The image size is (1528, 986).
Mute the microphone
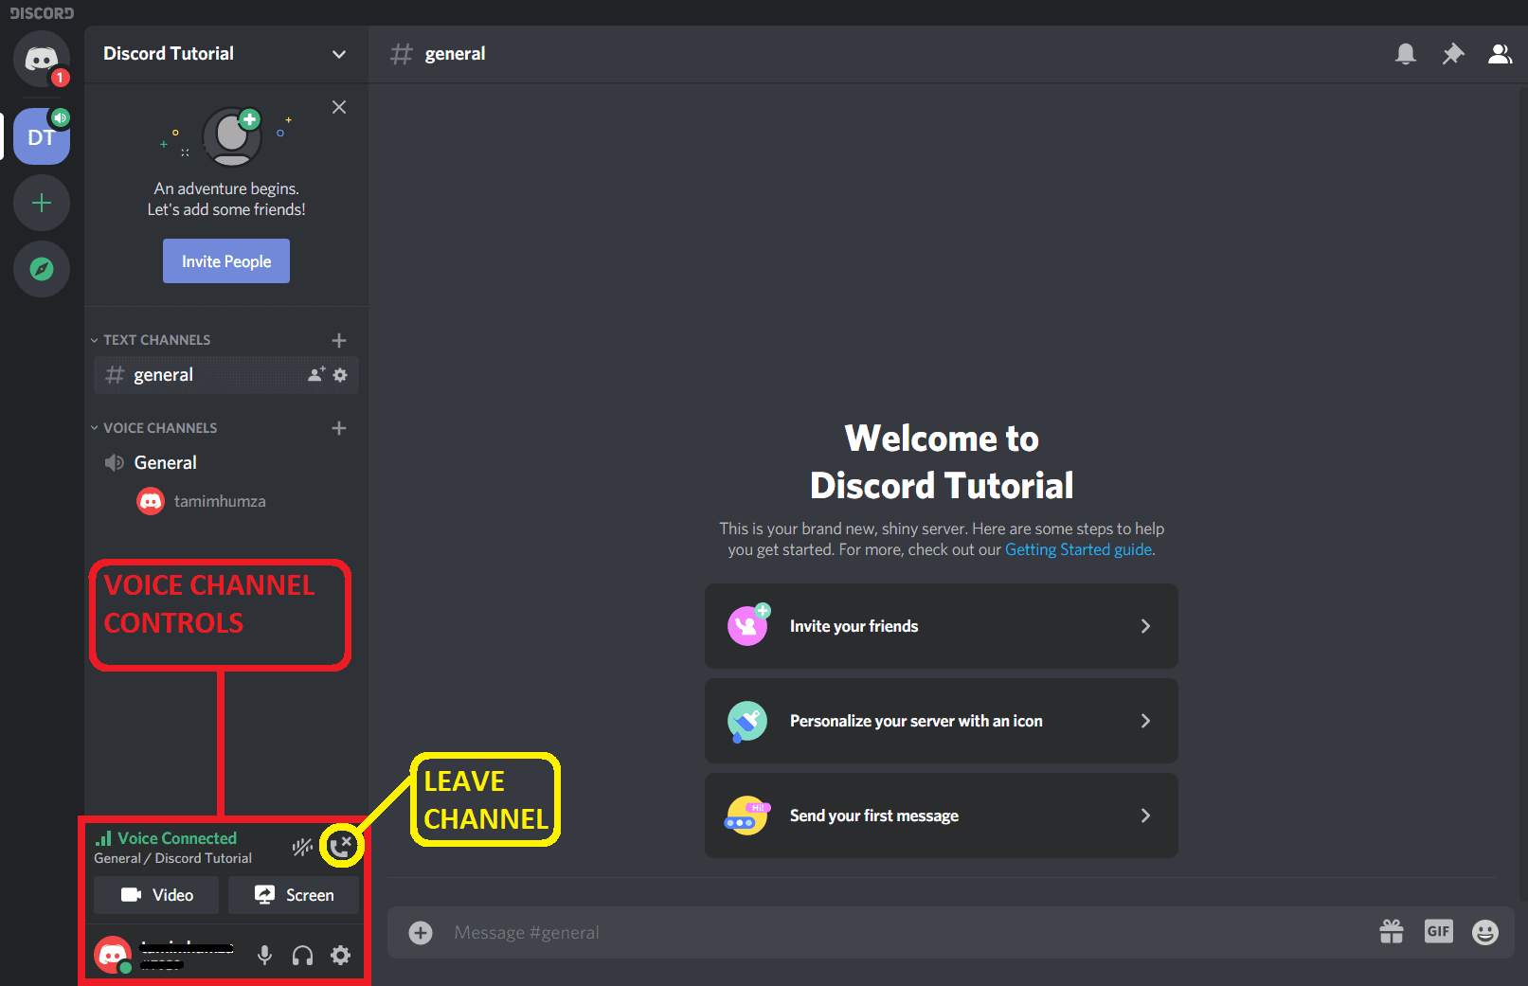(265, 956)
